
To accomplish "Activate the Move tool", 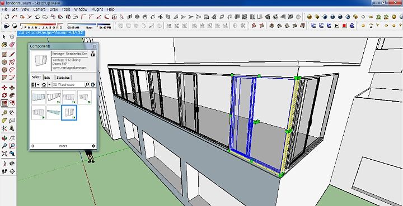I will [4, 88].
